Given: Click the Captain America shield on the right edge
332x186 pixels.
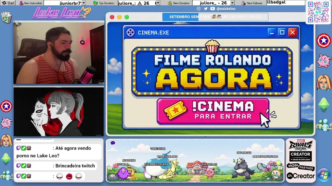Looking at the screenshot, I should pos(324,41).
